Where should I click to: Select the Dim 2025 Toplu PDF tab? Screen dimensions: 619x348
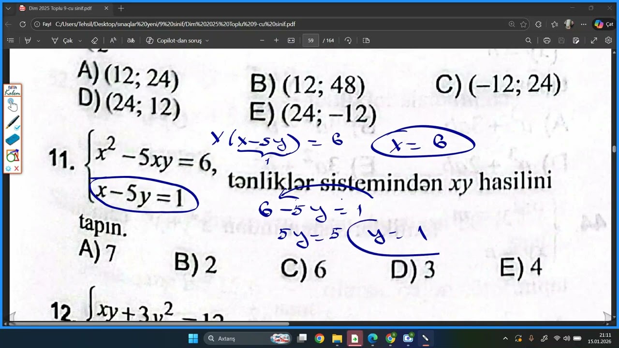tap(64, 8)
